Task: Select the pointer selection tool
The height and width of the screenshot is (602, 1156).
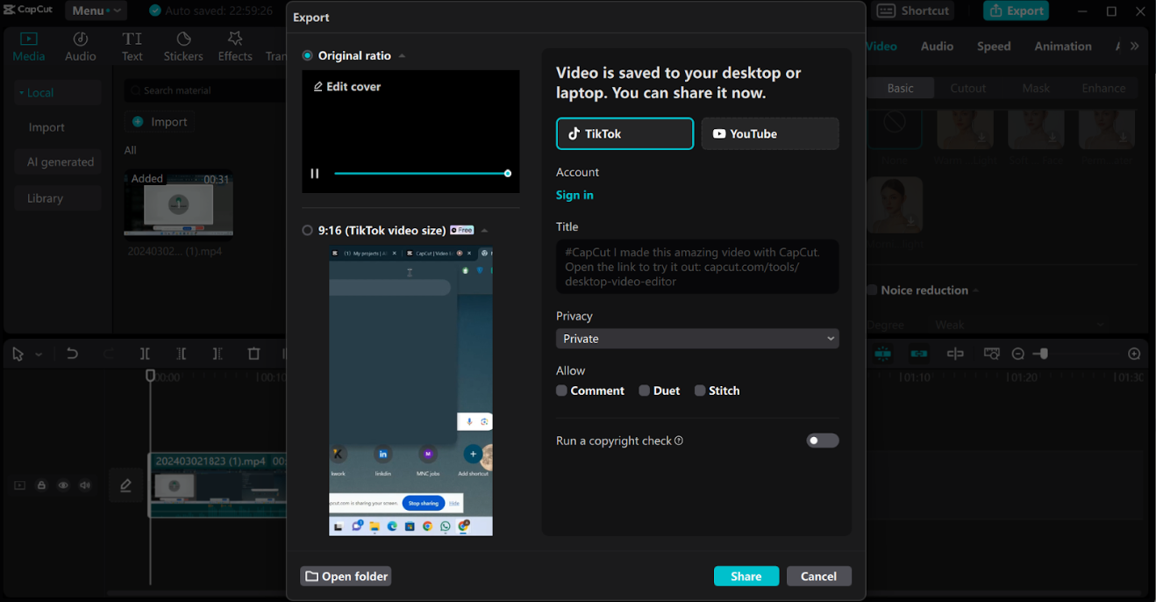Action: (x=18, y=355)
